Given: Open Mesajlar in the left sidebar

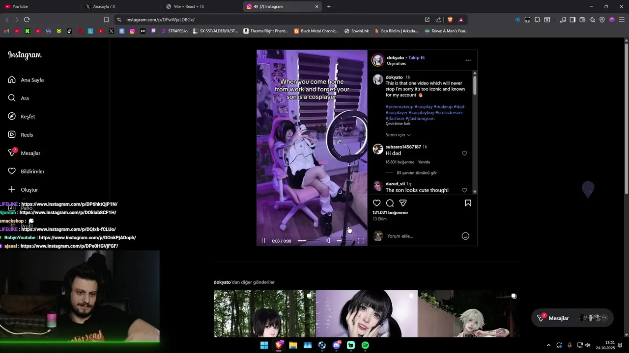Looking at the screenshot, I should (x=24, y=153).
